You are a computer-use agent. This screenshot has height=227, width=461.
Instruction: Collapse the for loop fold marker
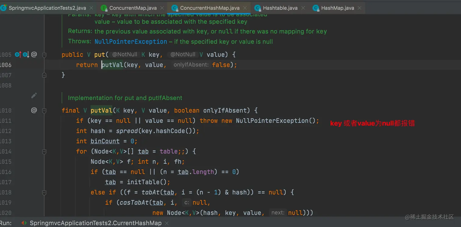coord(44,151)
